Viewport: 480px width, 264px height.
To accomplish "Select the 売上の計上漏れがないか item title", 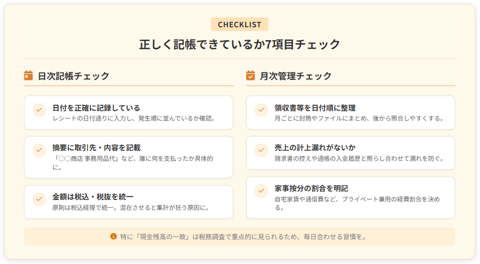I will (x=315, y=147).
